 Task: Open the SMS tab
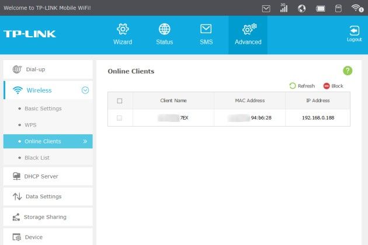(206, 35)
